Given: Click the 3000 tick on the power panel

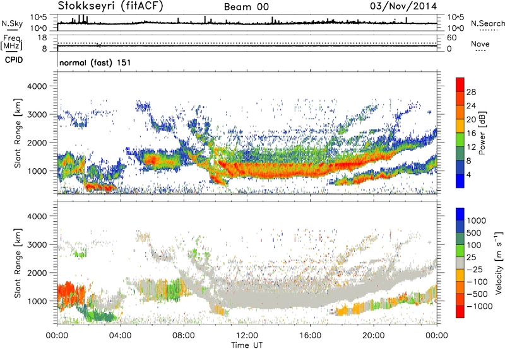Looking at the screenshot, I should pos(37,115).
